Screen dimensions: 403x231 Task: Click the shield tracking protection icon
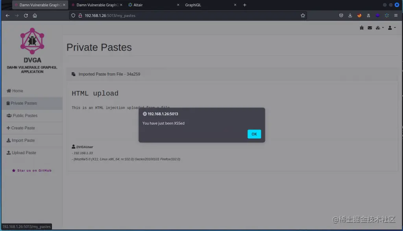pyautogui.click(x=73, y=16)
